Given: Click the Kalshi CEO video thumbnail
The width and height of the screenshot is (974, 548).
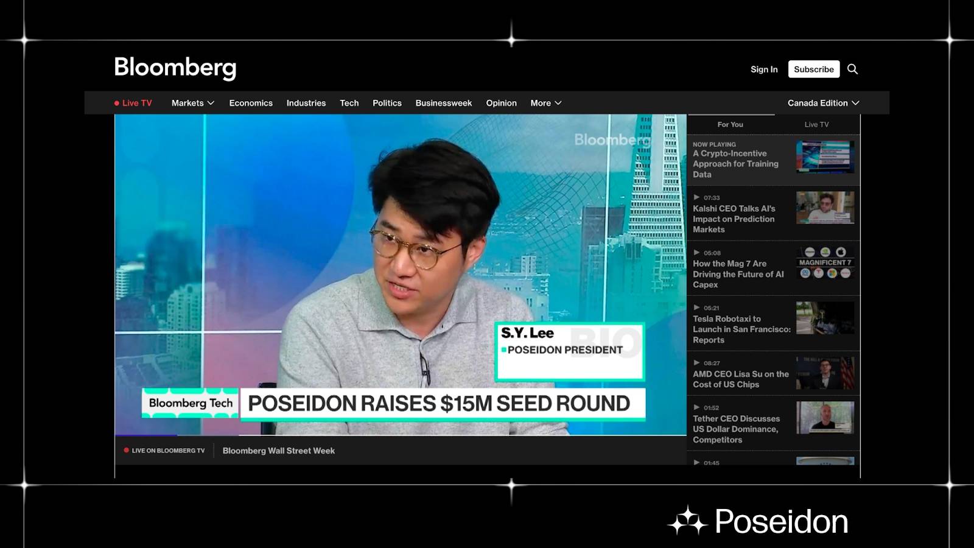Looking at the screenshot, I should tap(825, 208).
